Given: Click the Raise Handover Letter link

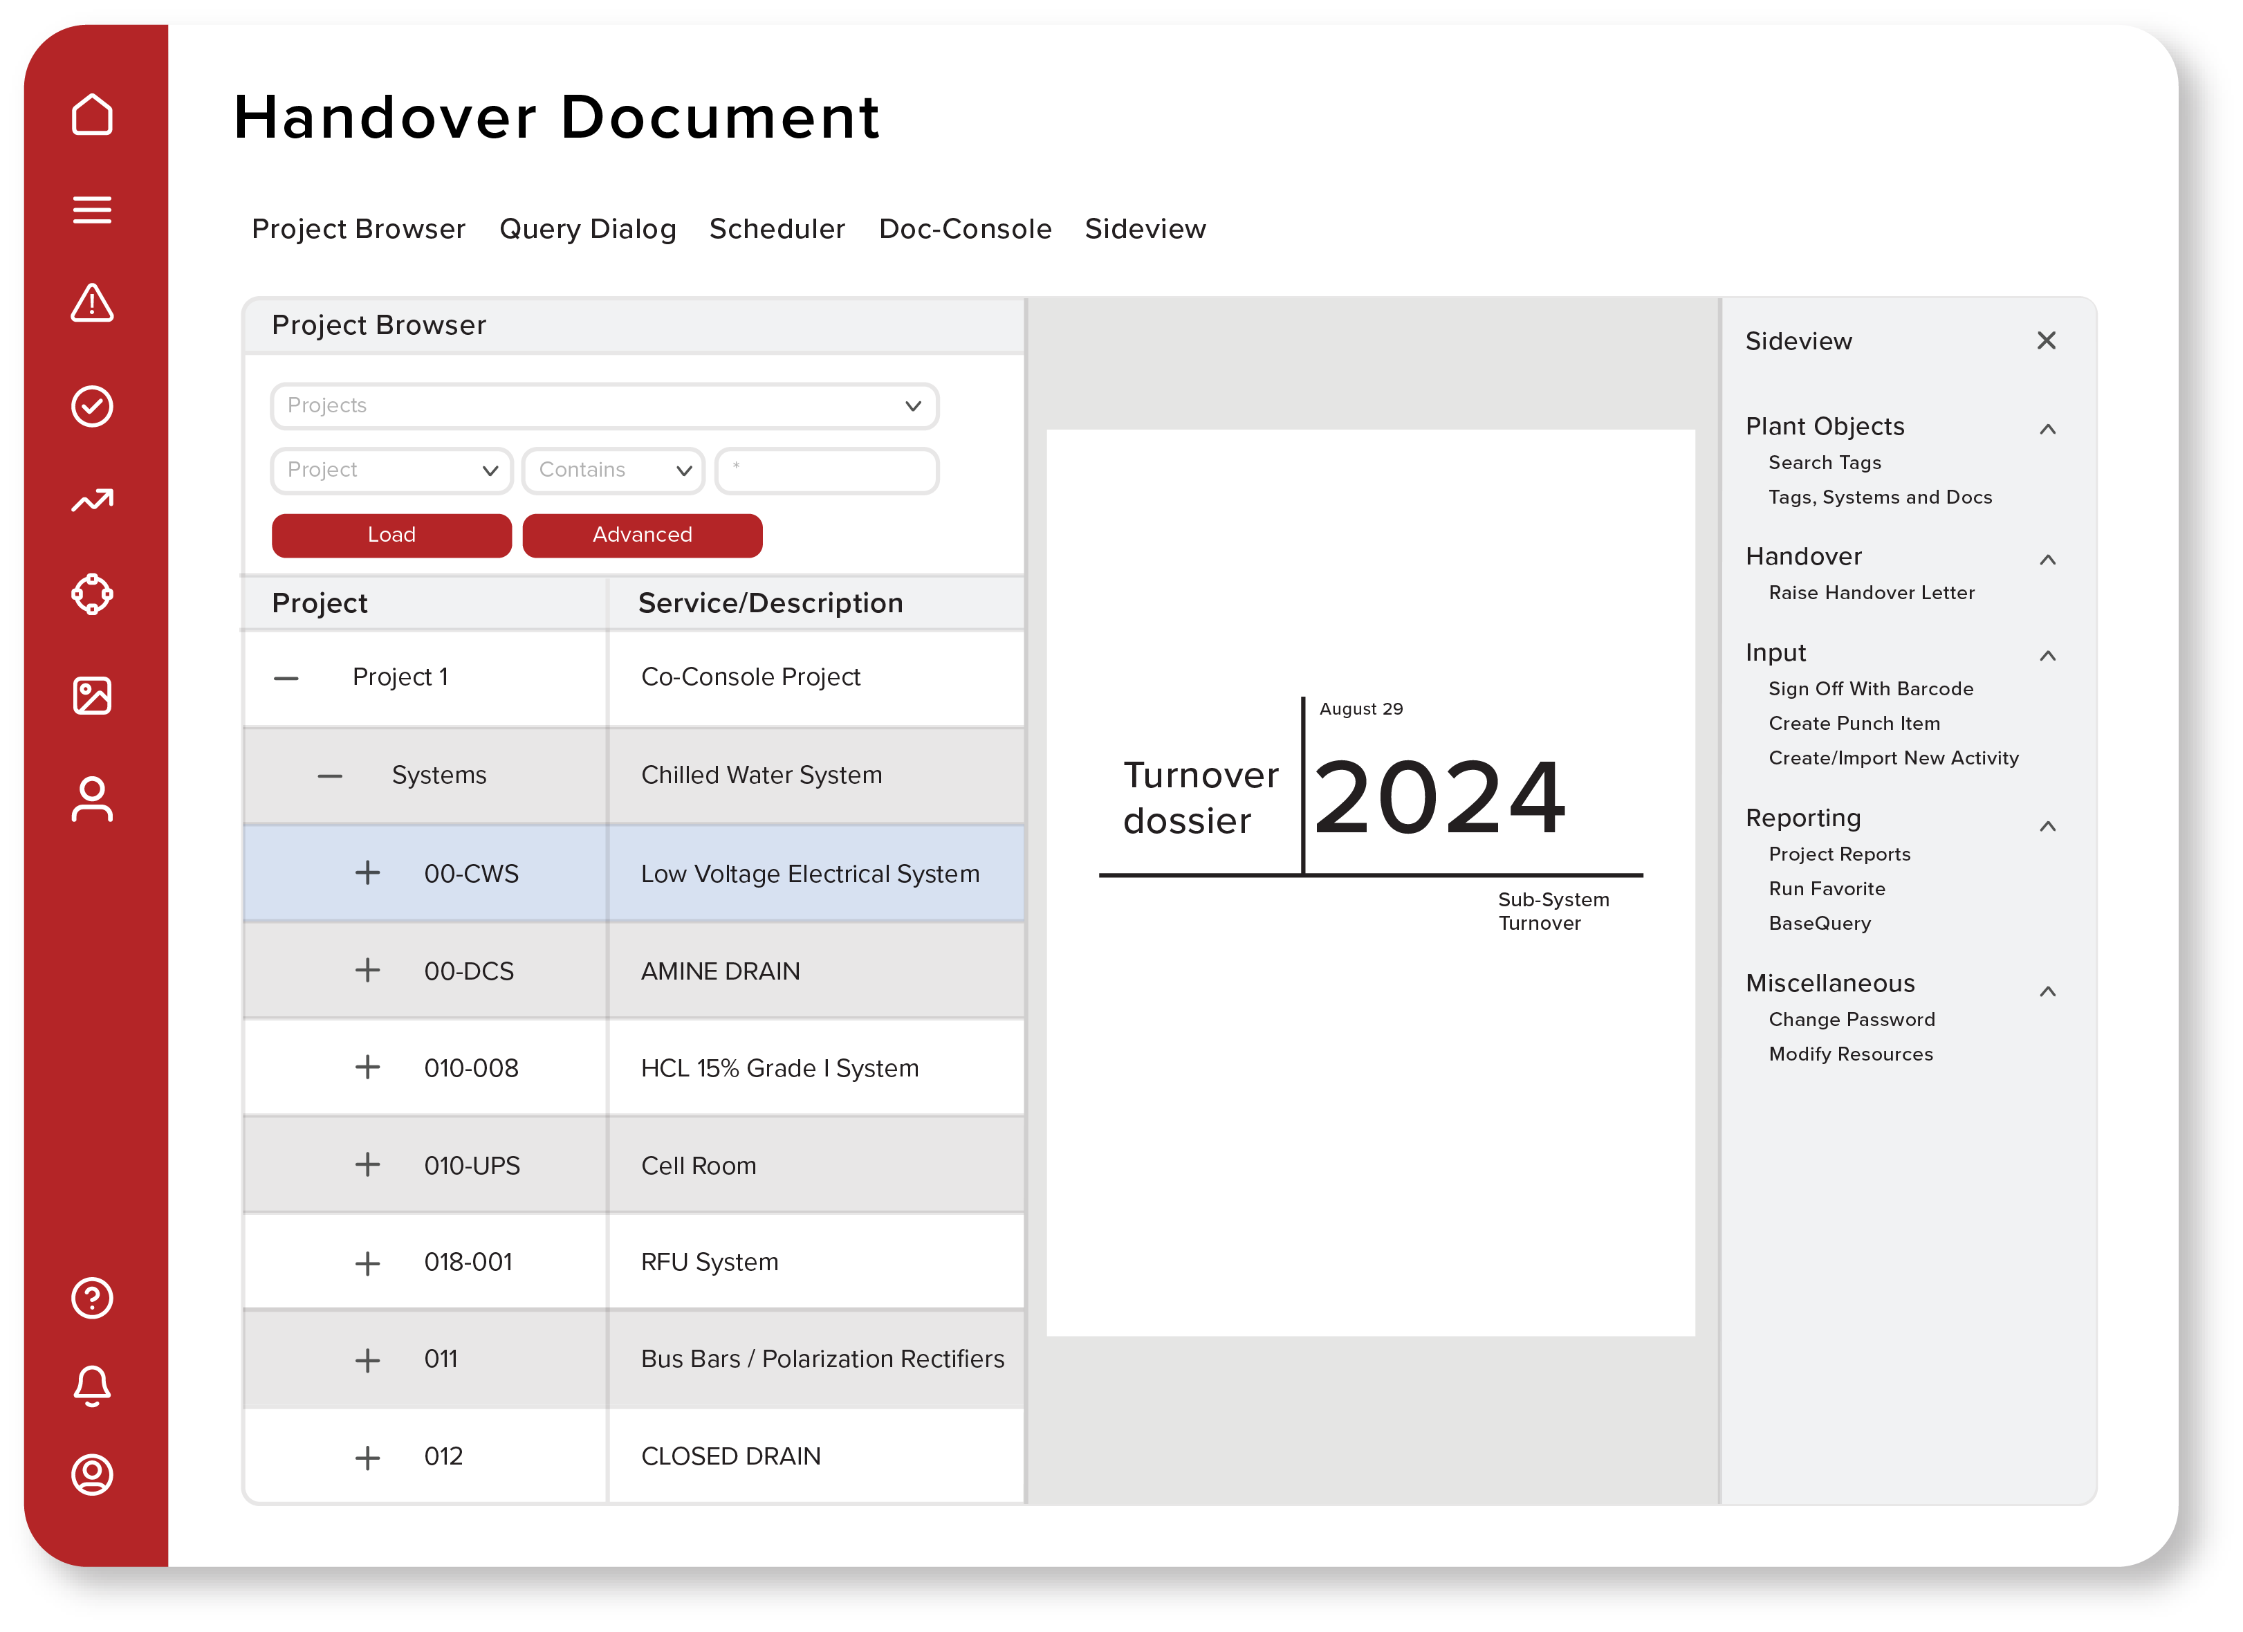Looking at the screenshot, I should click(1872, 592).
